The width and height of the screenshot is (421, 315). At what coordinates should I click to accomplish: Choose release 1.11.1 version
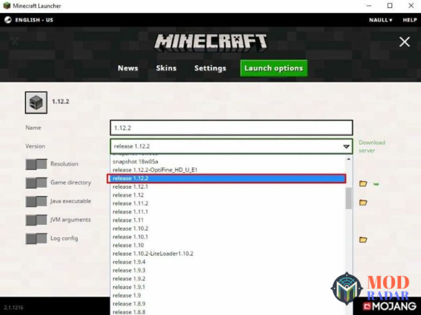[228, 212]
